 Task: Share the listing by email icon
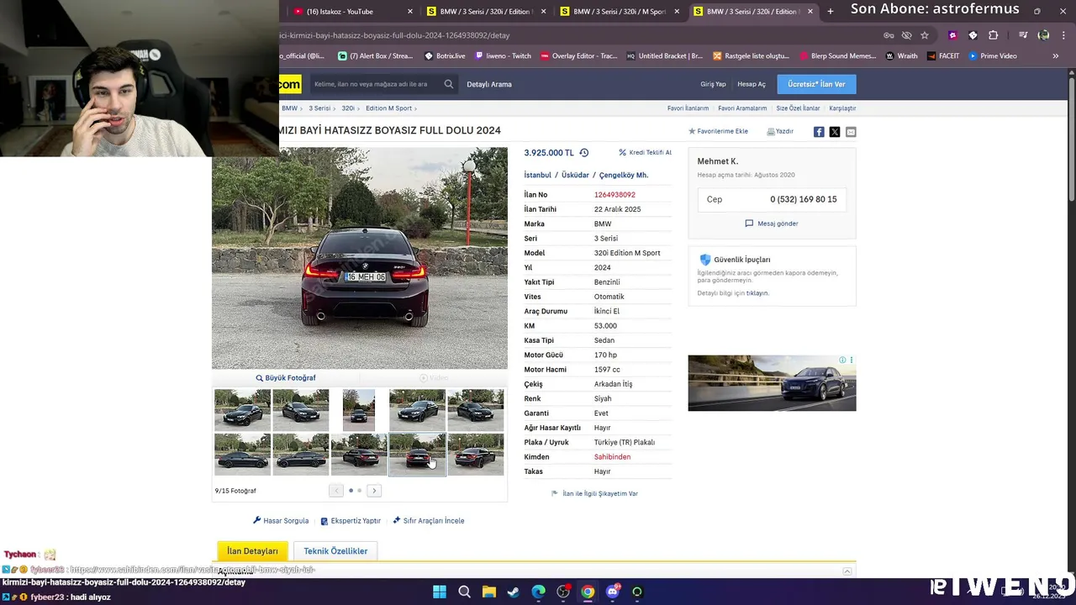coord(851,132)
